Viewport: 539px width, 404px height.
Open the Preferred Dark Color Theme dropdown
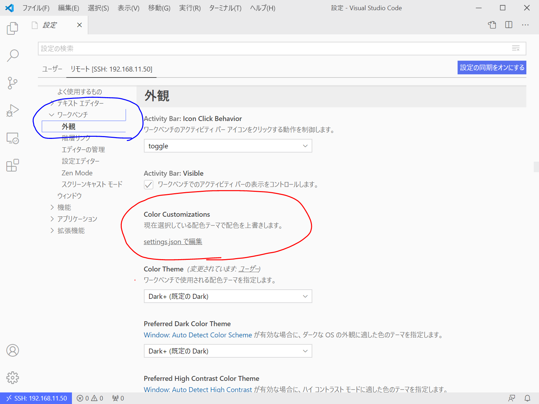(x=228, y=351)
